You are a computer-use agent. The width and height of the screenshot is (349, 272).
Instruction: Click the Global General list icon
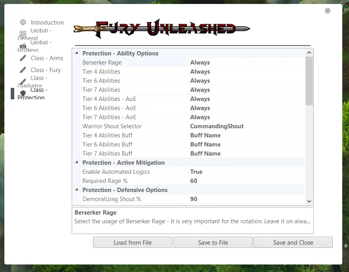coord(23,34)
